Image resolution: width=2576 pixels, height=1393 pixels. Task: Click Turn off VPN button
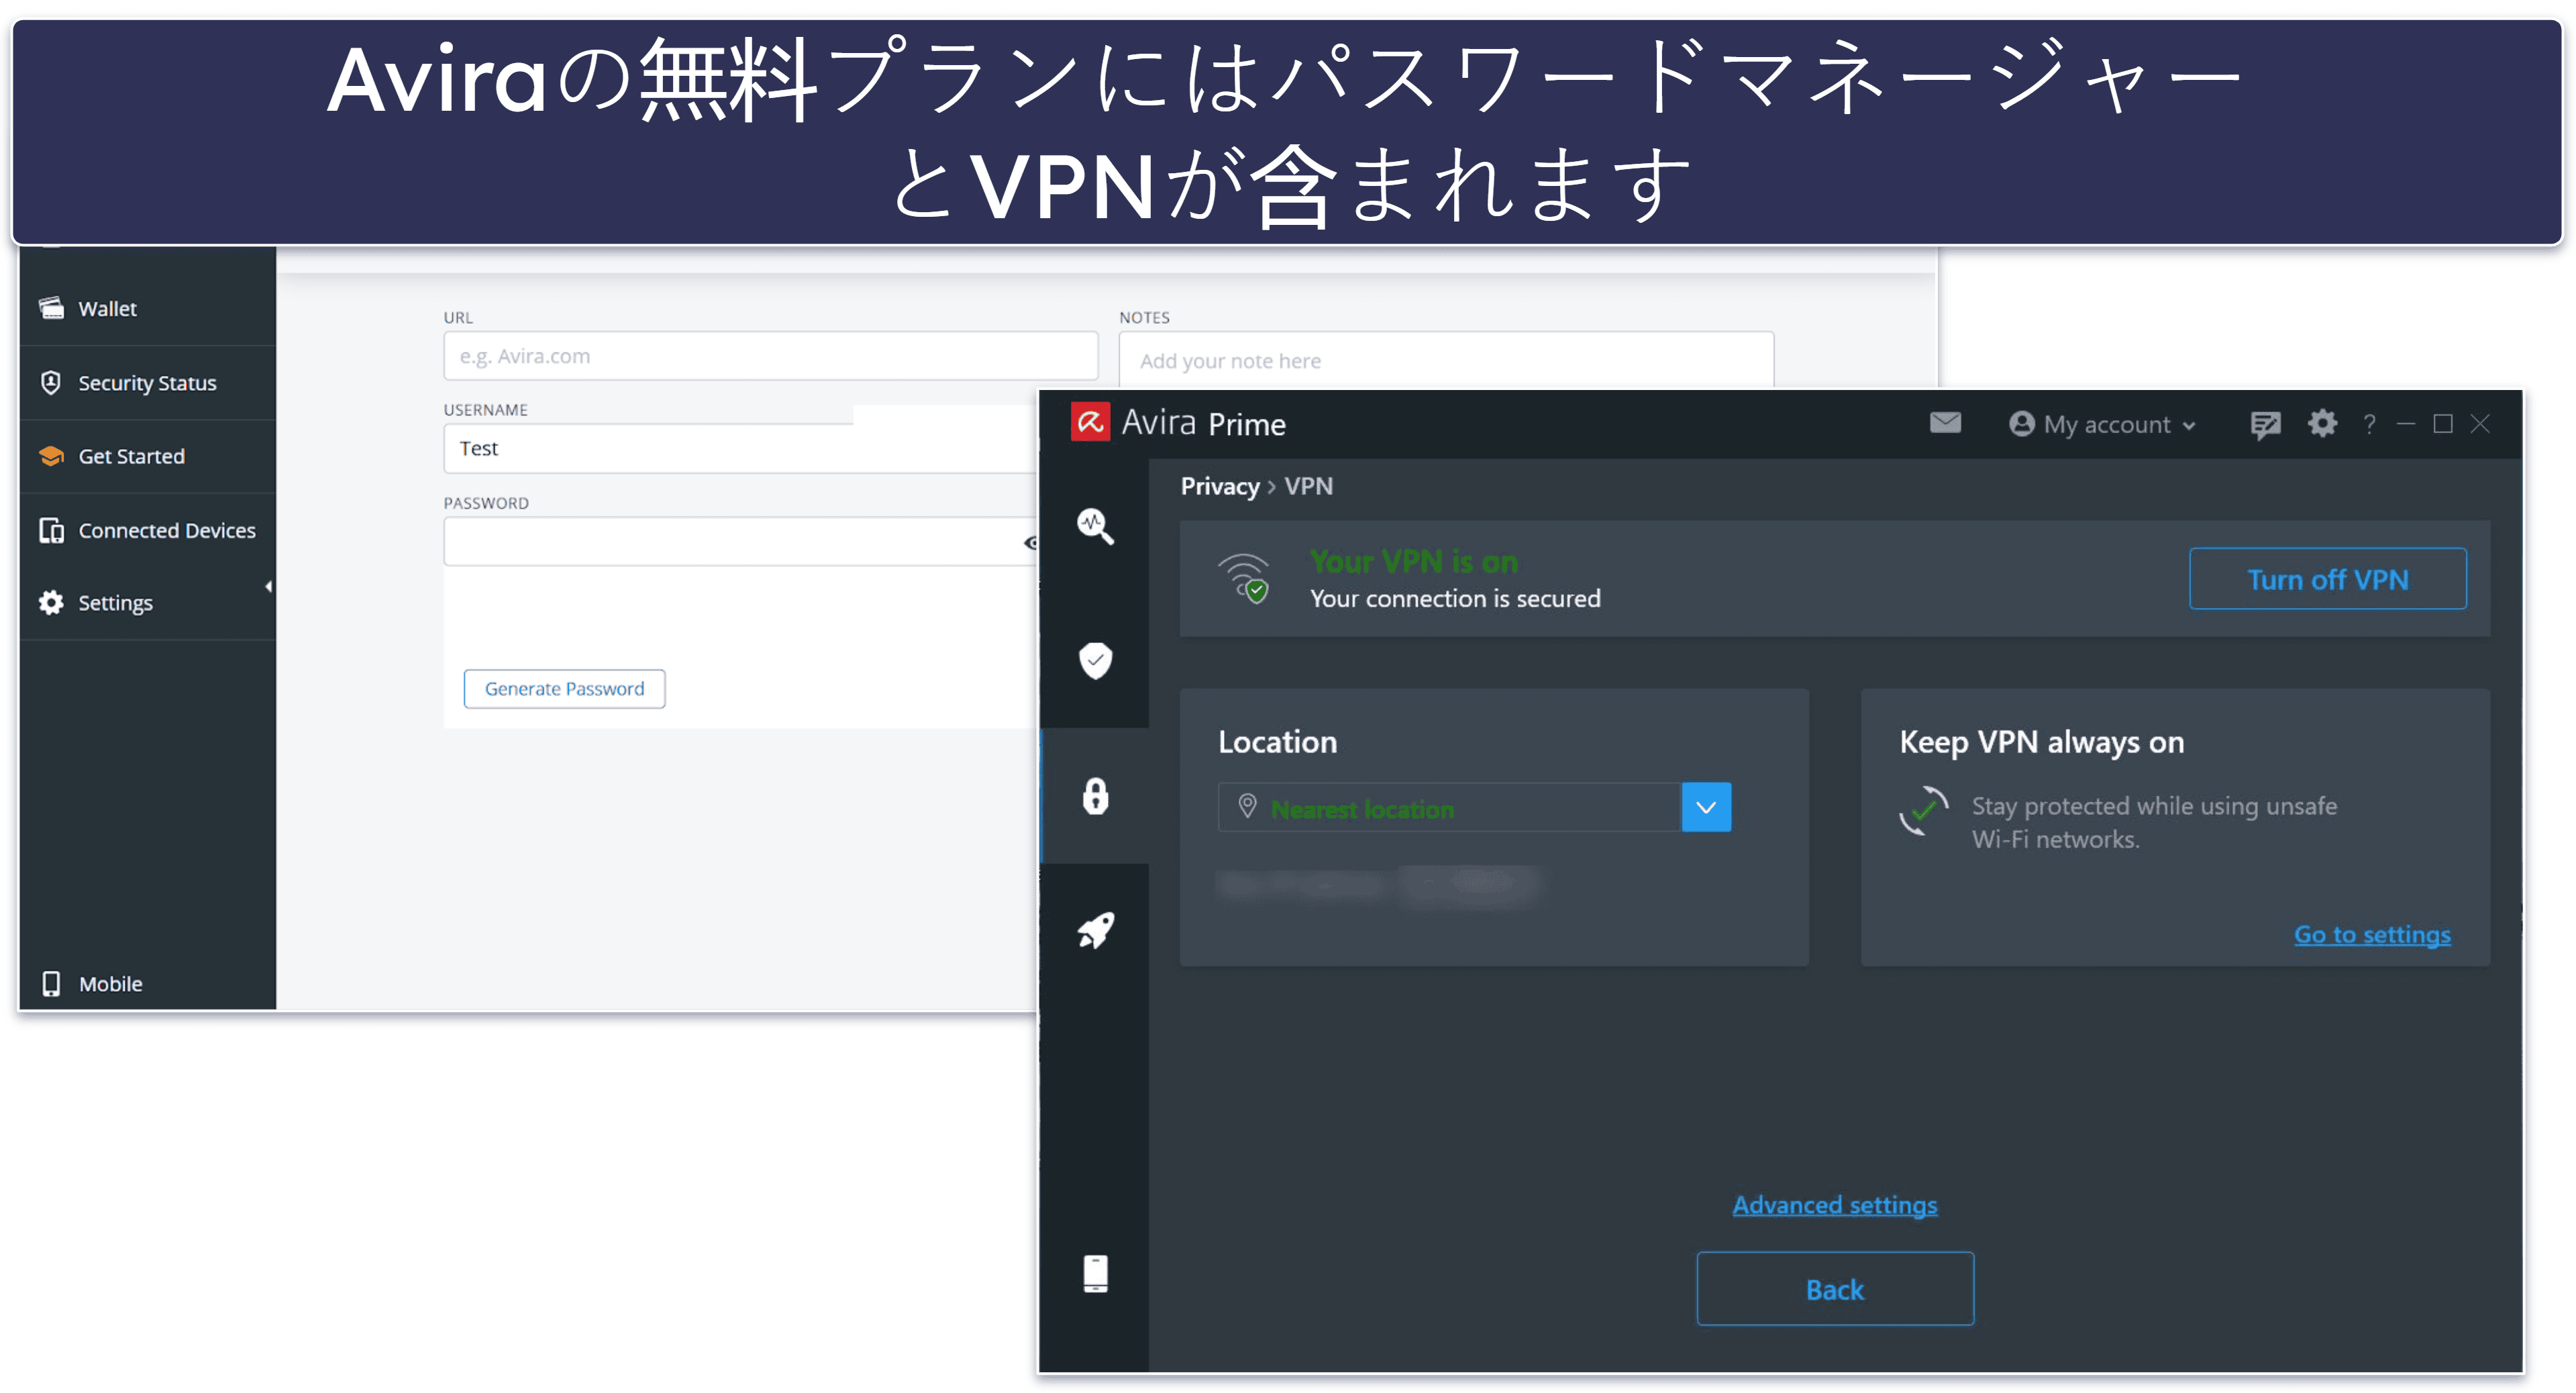(2327, 579)
